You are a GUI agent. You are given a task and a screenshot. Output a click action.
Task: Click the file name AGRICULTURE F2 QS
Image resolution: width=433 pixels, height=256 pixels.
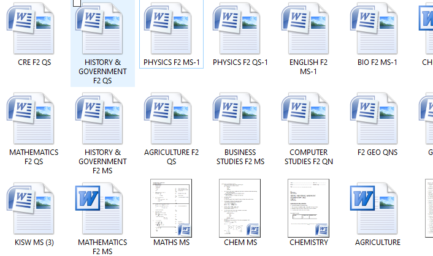pos(171,157)
